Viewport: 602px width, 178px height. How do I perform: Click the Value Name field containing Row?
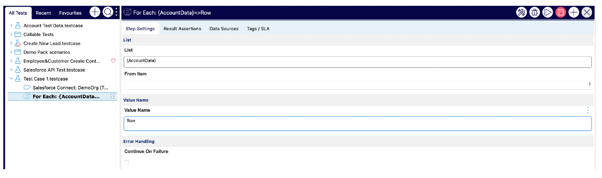tap(358, 123)
